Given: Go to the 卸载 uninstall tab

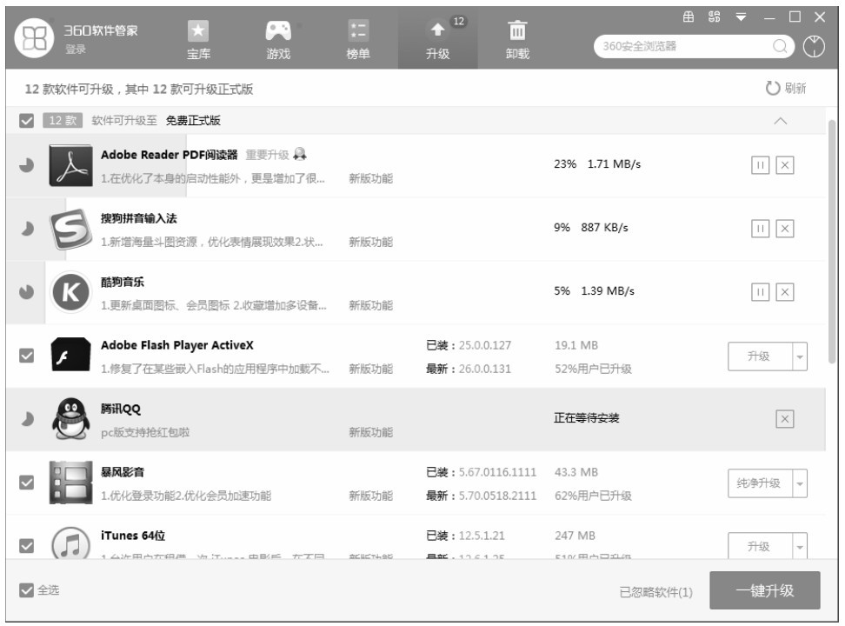Looking at the screenshot, I should pyautogui.click(x=517, y=39).
